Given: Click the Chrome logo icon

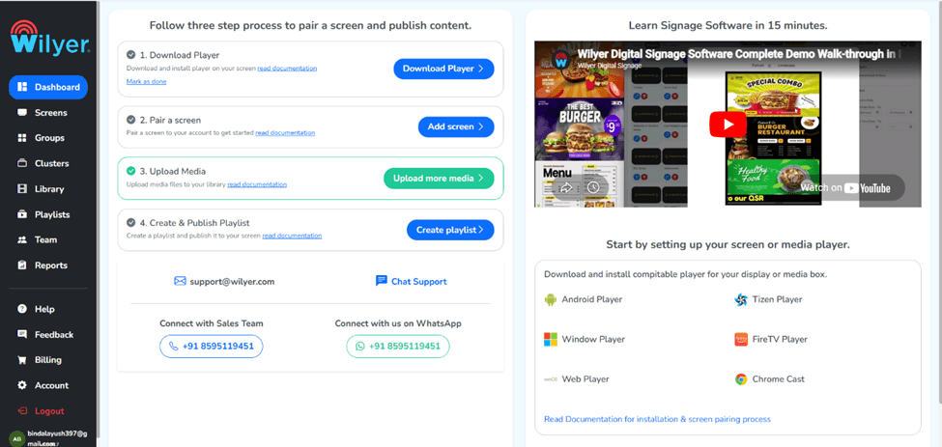Looking at the screenshot, I should tap(741, 379).
